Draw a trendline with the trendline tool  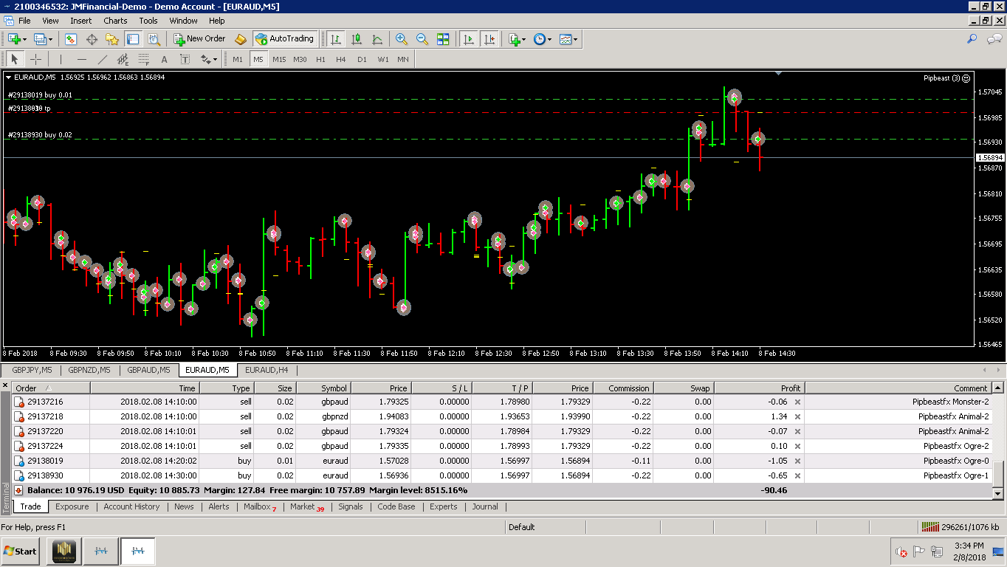(x=103, y=59)
